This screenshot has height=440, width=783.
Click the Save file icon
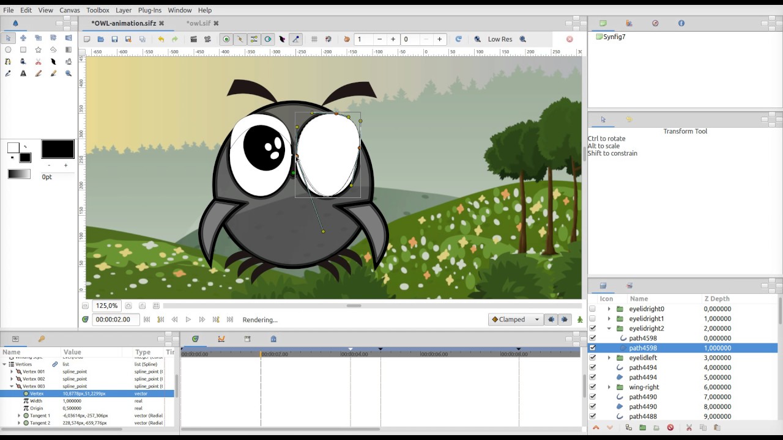point(114,39)
